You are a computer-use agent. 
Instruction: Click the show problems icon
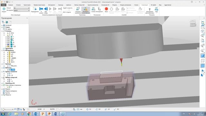78,9
